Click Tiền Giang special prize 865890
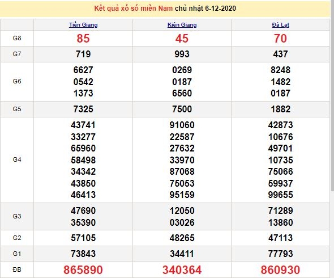Screen dimensions: 334x278 (x=83, y=269)
